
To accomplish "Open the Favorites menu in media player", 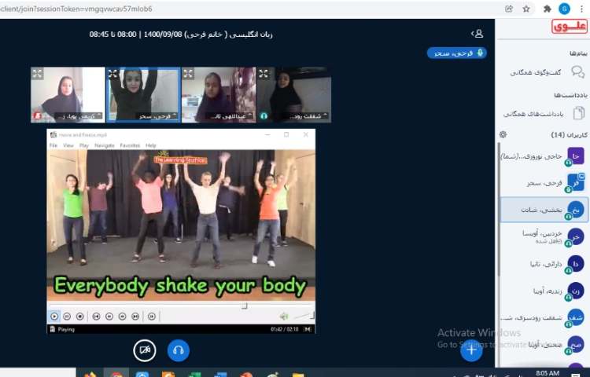I will coord(131,145).
